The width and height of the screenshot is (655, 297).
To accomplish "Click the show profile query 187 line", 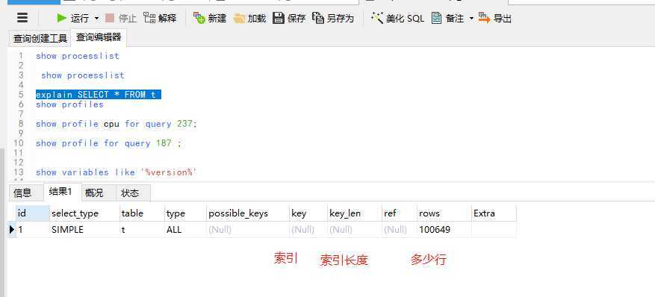I will point(108,143).
